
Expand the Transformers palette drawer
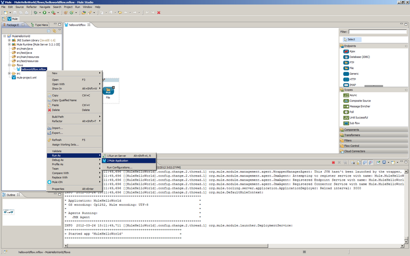point(374,135)
